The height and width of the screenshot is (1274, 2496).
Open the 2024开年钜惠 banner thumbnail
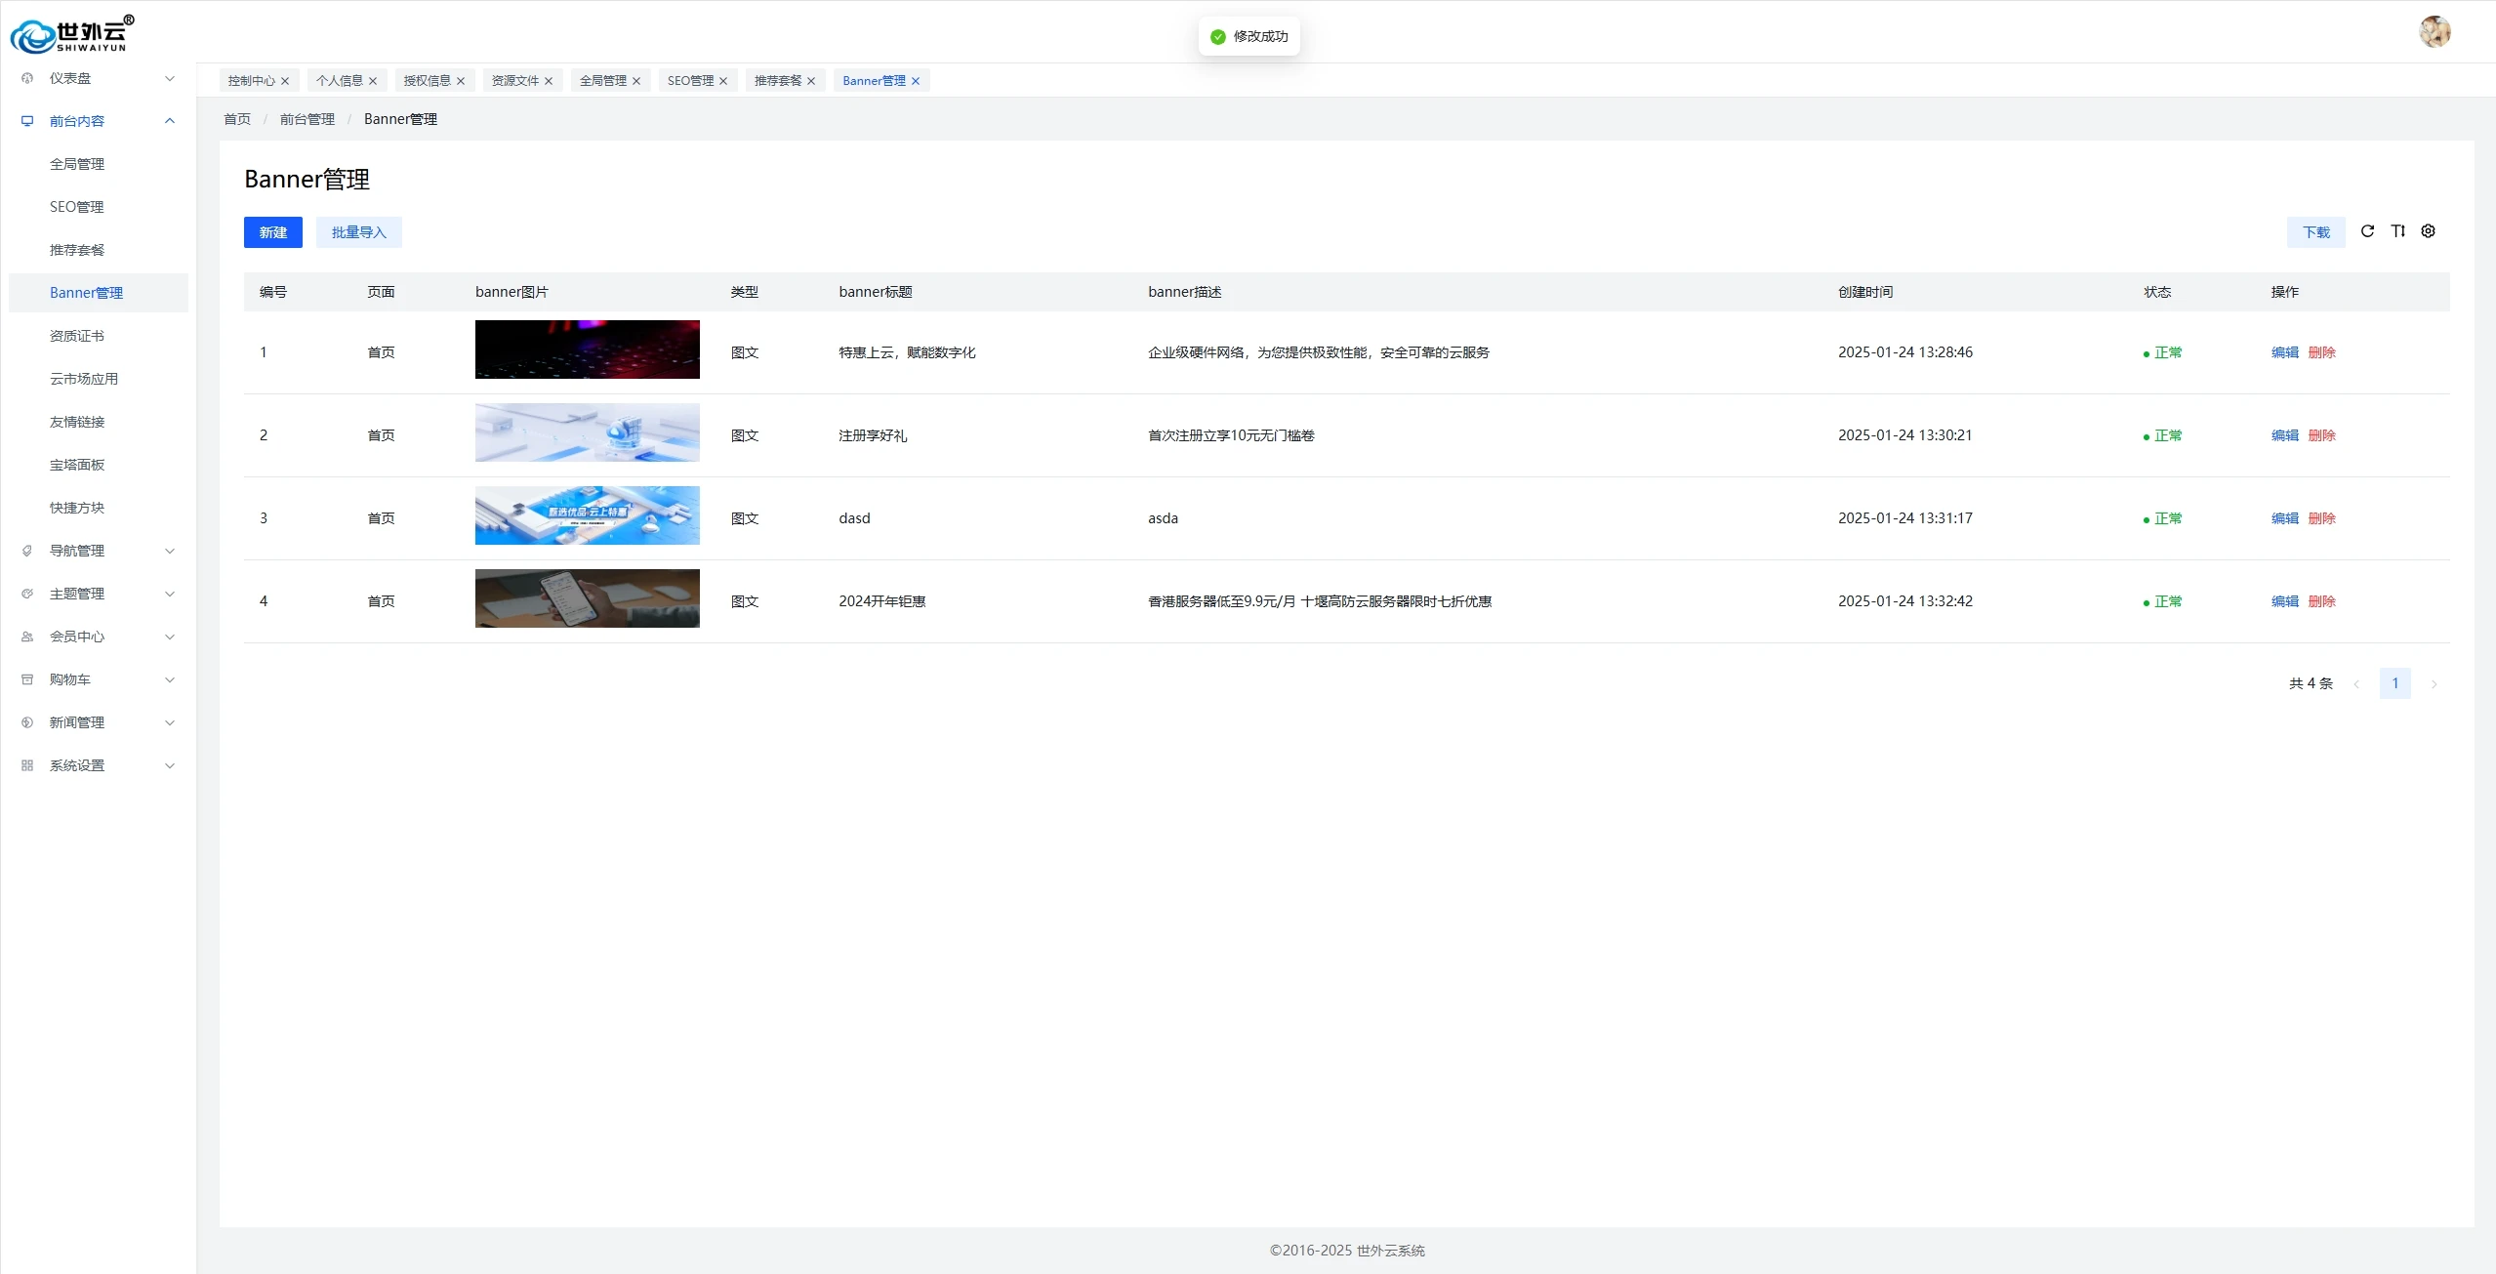tap(587, 598)
